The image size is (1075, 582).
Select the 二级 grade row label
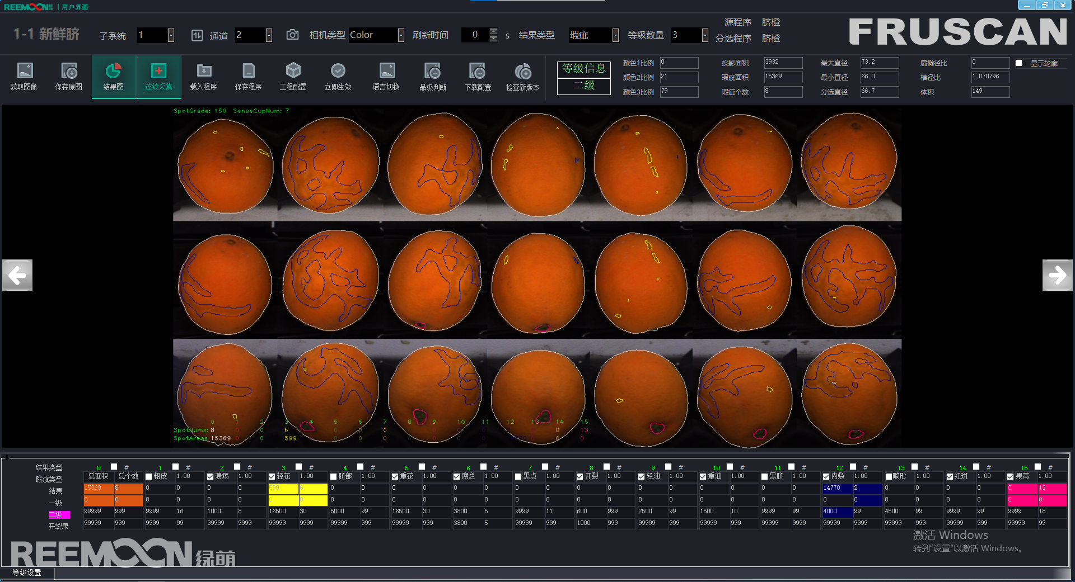59,514
